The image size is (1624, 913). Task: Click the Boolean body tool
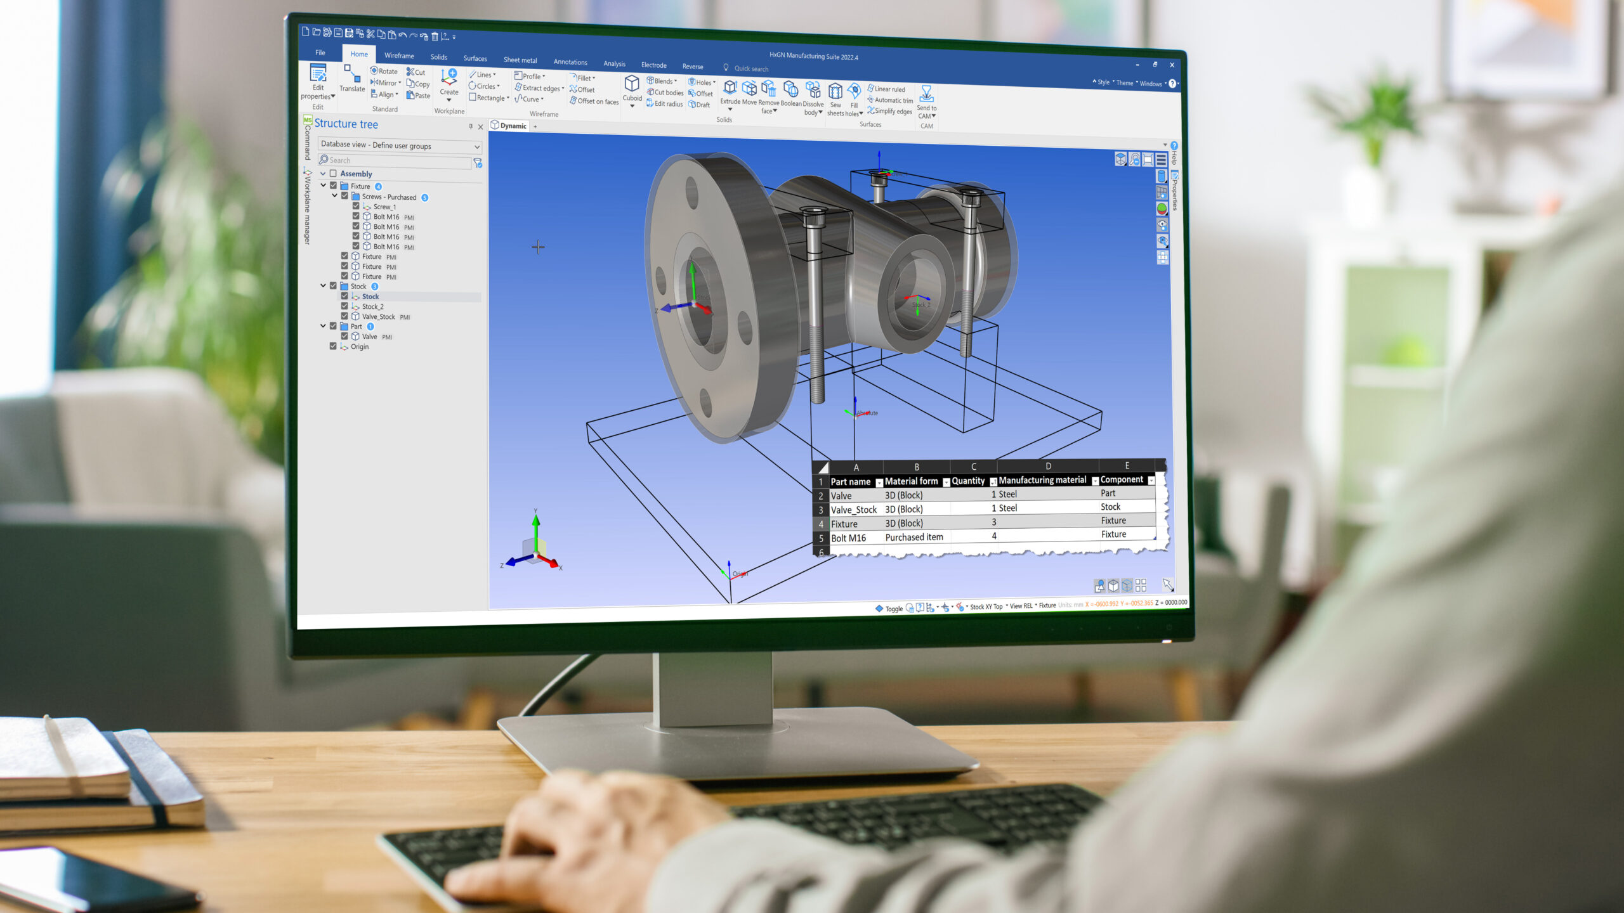[x=790, y=90]
